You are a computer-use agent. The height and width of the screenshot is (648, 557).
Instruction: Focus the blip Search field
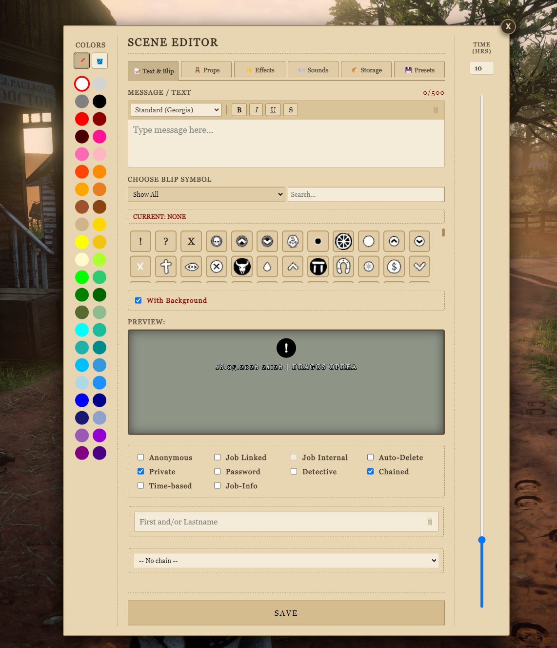click(x=366, y=194)
